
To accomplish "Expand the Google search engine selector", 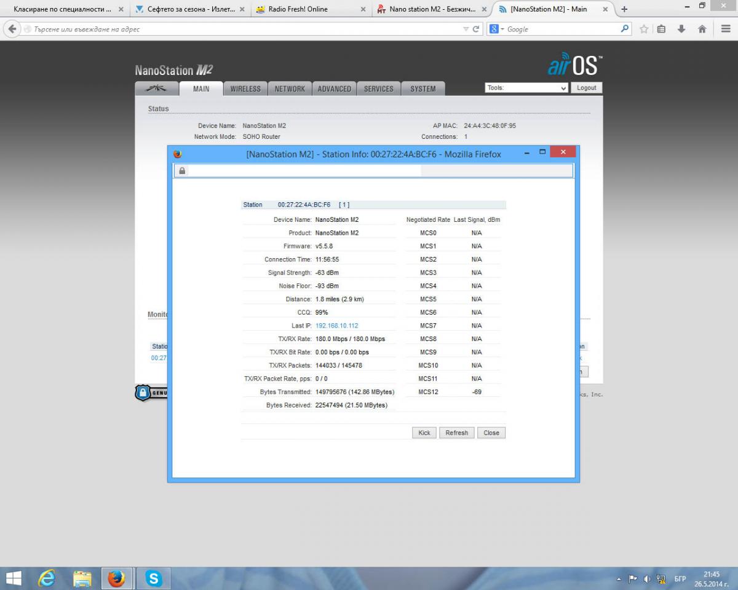I will tap(496, 29).
